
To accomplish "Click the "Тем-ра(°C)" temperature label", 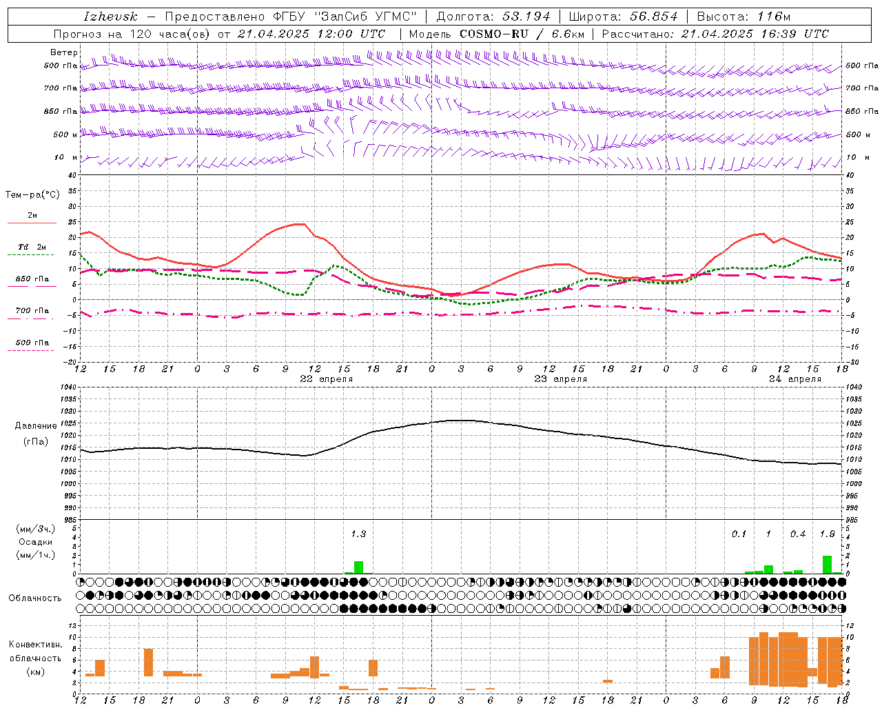I will point(32,195).
